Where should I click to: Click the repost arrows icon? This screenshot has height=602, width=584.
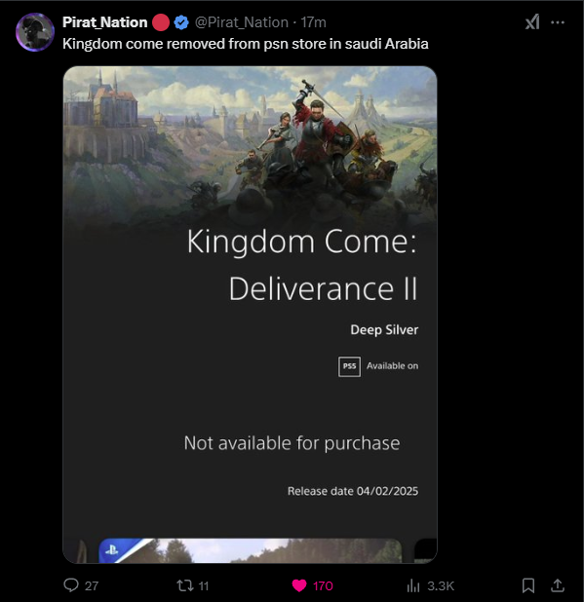[185, 585]
